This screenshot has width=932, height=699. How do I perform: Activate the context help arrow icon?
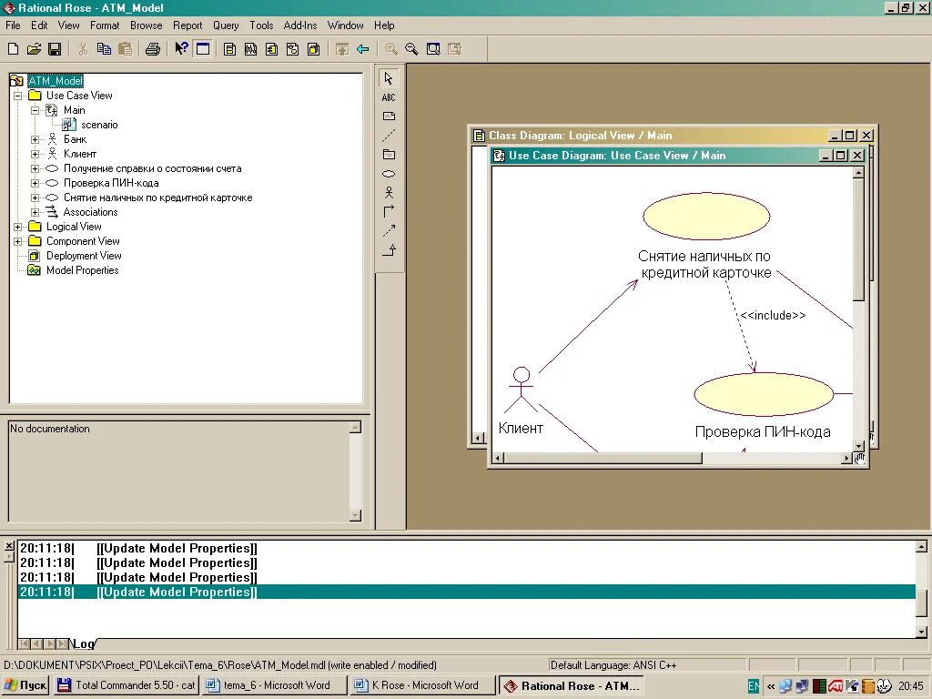click(x=181, y=49)
